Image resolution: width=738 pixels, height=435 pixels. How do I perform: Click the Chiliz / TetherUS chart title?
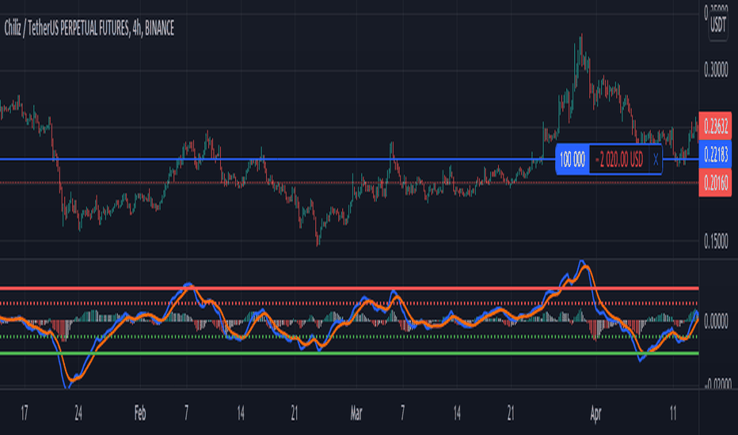click(x=89, y=28)
